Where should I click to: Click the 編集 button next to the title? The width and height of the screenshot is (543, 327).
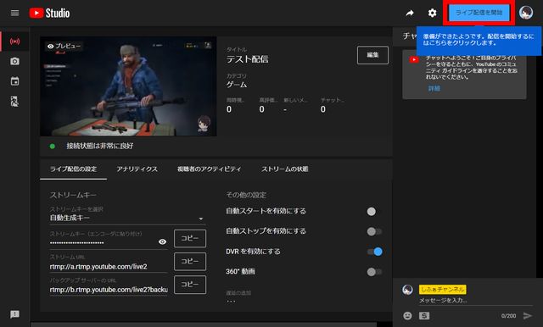tap(372, 55)
